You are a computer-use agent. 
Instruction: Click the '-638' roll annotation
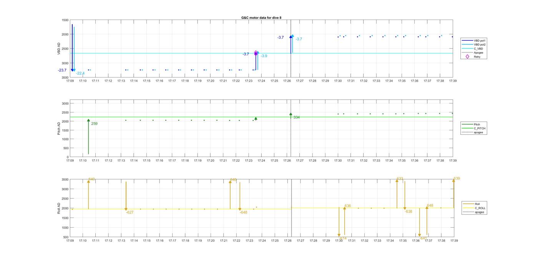point(408,211)
